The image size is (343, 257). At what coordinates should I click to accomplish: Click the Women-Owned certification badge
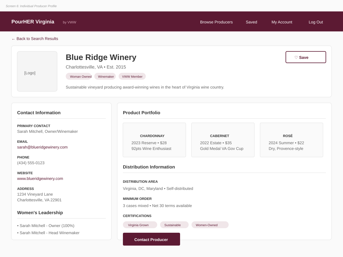(210, 225)
